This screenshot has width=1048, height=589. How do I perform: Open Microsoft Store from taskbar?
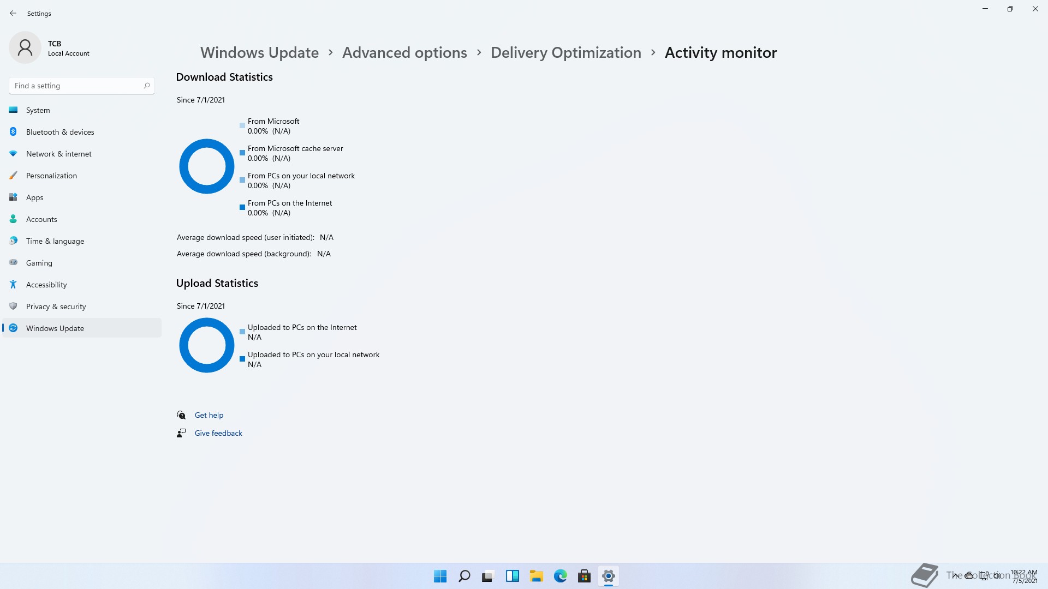click(585, 576)
